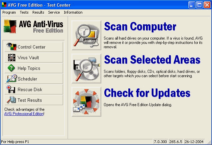The height and width of the screenshot is (145, 212).
Task: Click 'Opens the AVG Free Edition Update dialog' text
Action: point(138,105)
